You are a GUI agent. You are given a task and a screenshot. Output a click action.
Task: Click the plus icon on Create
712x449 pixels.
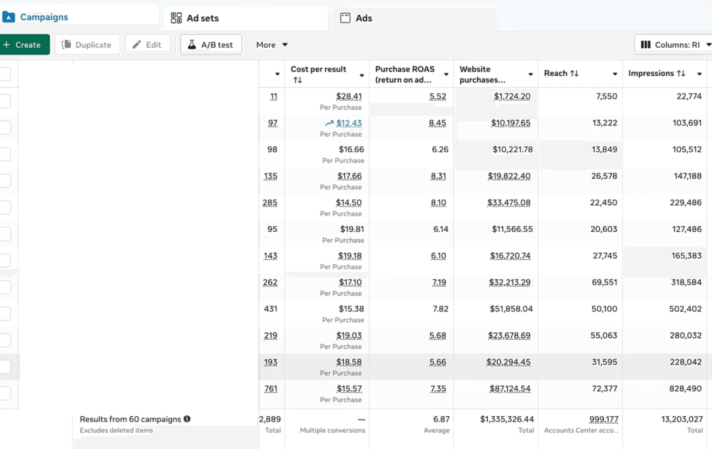(7, 45)
